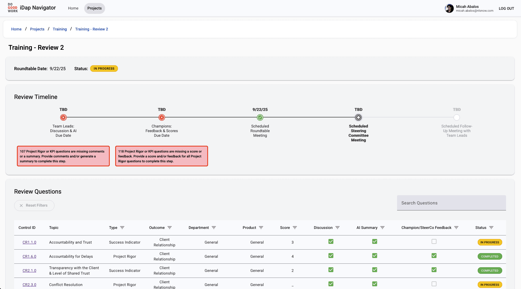Click the Scheduled Steering Committee Meeting timeline marker

(x=358, y=117)
